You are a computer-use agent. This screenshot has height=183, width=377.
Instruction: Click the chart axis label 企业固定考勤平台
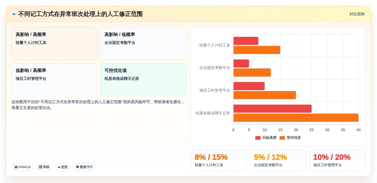click(215, 68)
